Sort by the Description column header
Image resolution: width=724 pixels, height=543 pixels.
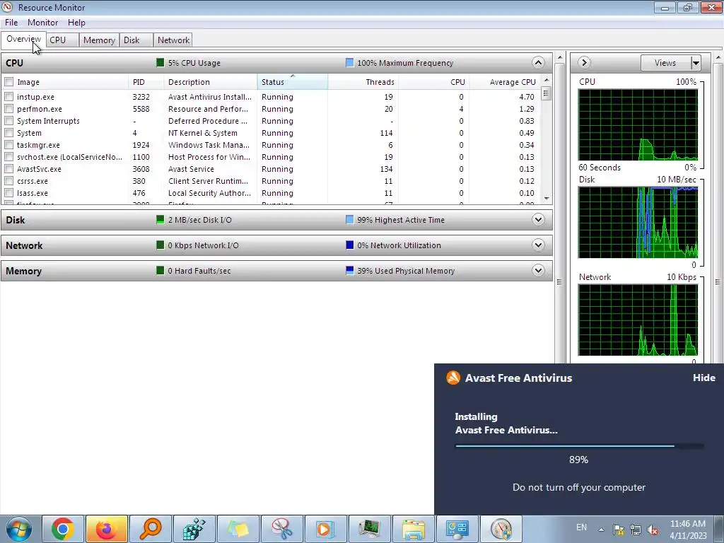pyautogui.click(x=210, y=82)
